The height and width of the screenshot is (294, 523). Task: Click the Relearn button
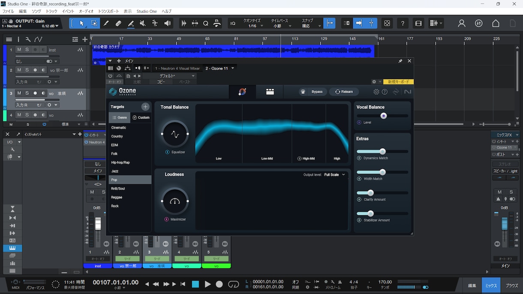(x=344, y=92)
